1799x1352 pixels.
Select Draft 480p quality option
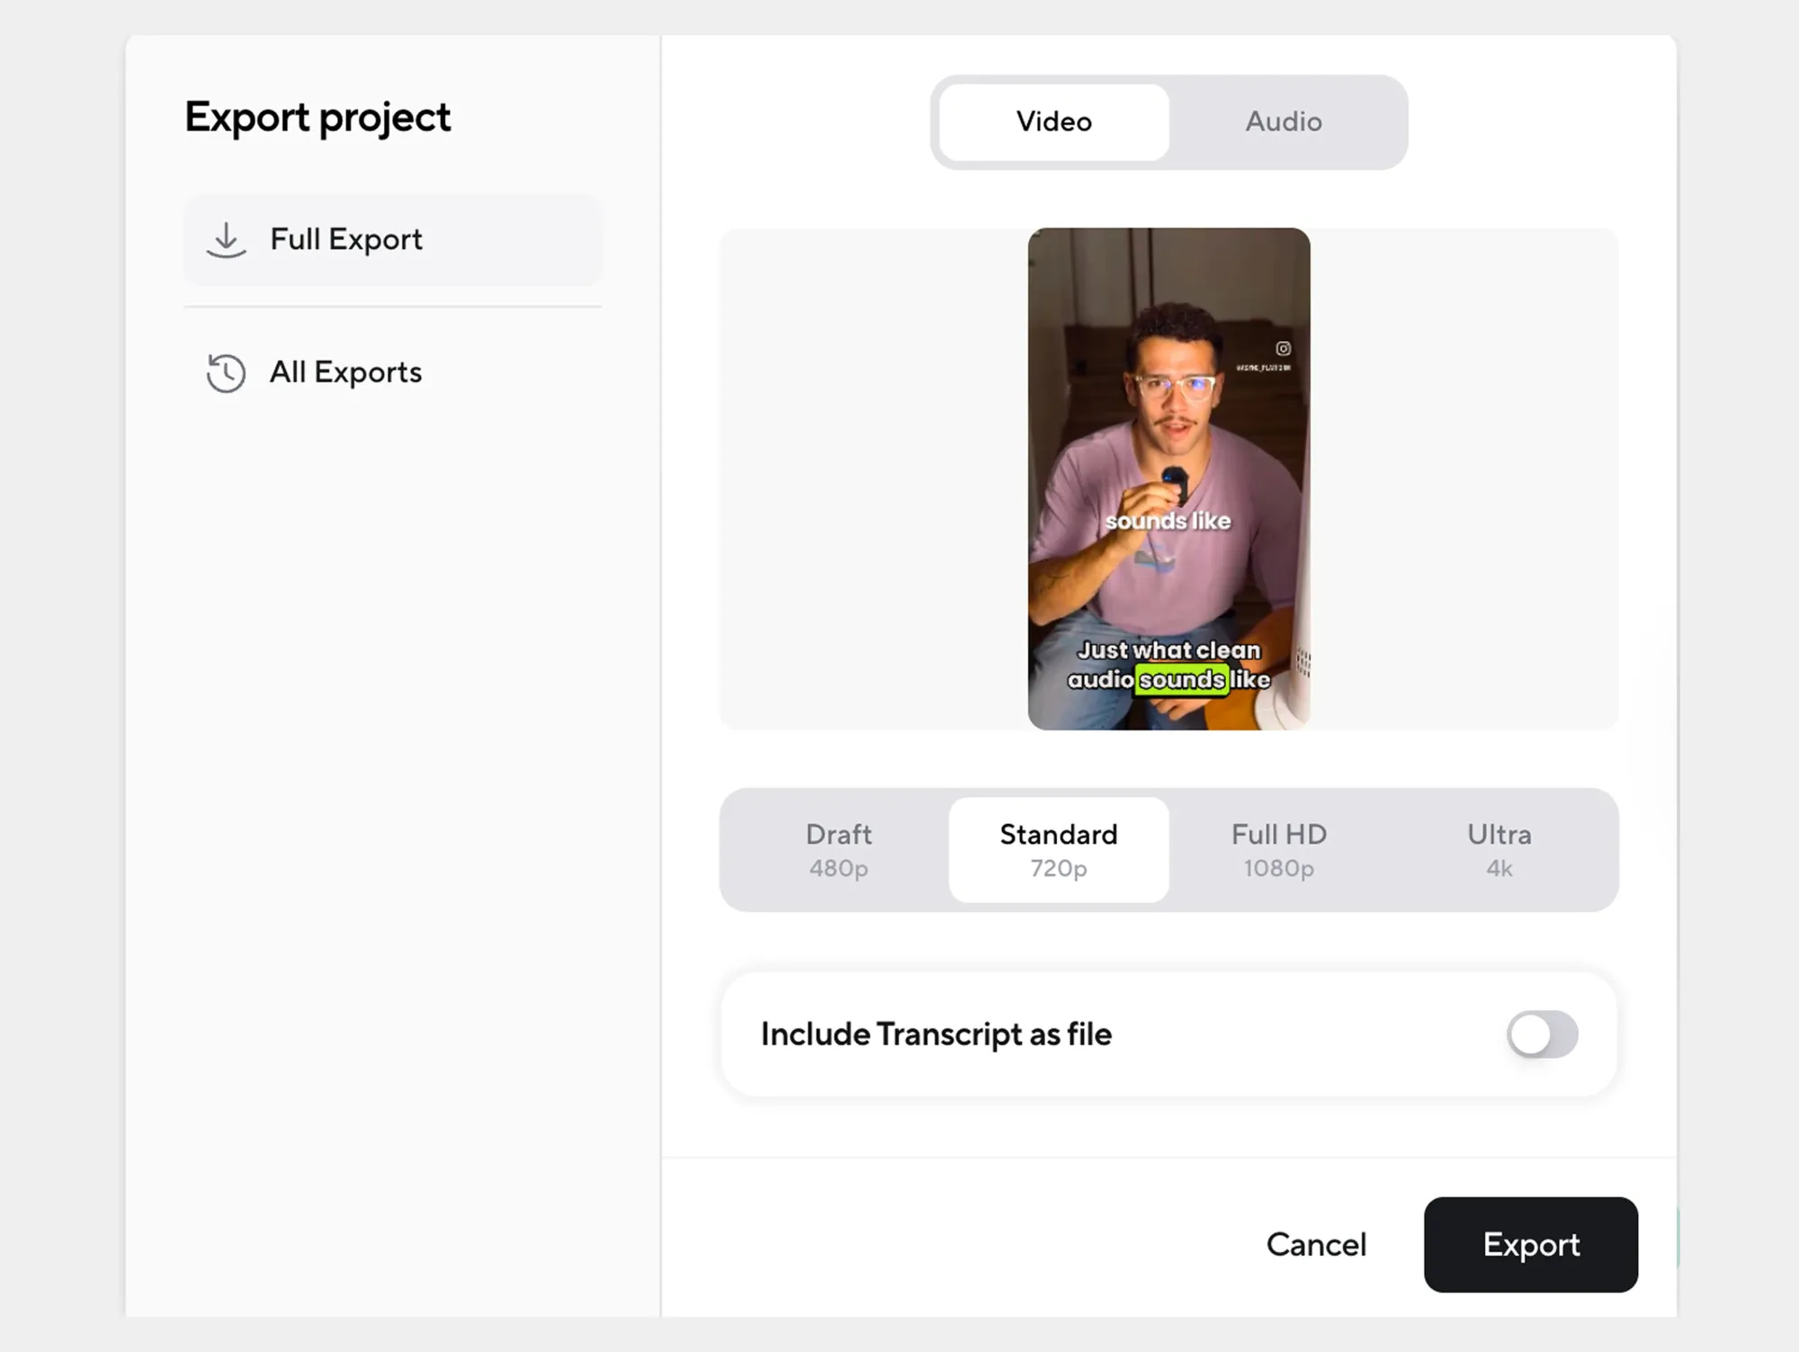point(838,850)
